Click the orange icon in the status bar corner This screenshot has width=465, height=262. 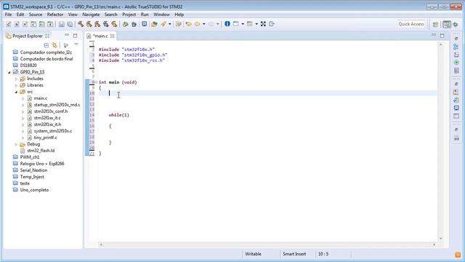(x=458, y=255)
